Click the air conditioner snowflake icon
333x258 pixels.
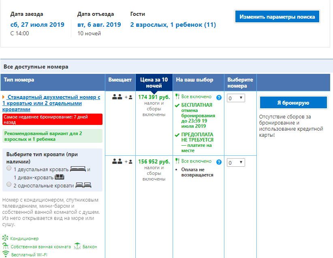point(5,239)
